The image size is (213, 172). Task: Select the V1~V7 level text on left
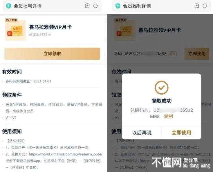[x=11, y=118]
